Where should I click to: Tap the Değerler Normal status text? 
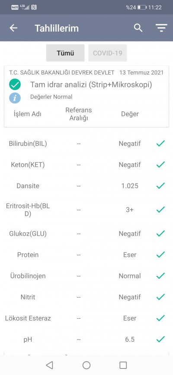(51, 97)
